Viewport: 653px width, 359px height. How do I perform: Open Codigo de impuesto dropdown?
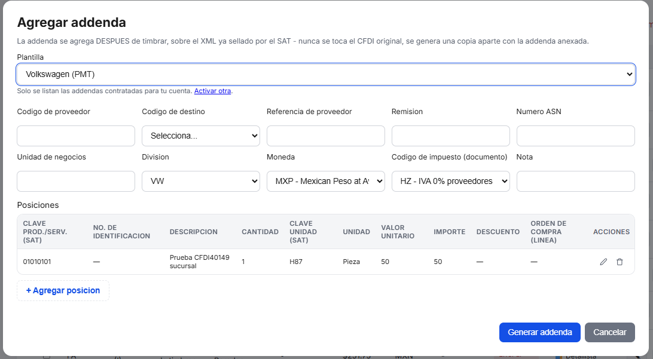pyautogui.click(x=451, y=182)
